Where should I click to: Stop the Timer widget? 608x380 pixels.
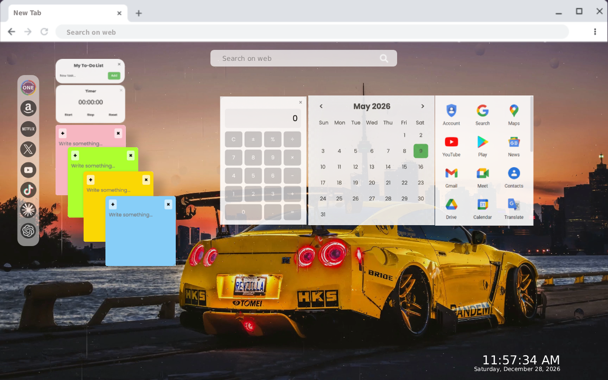pyautogui.click(x=90, y=115)
